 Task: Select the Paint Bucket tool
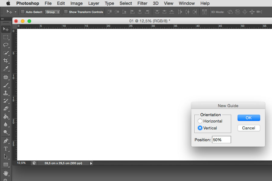pos(6,116)
